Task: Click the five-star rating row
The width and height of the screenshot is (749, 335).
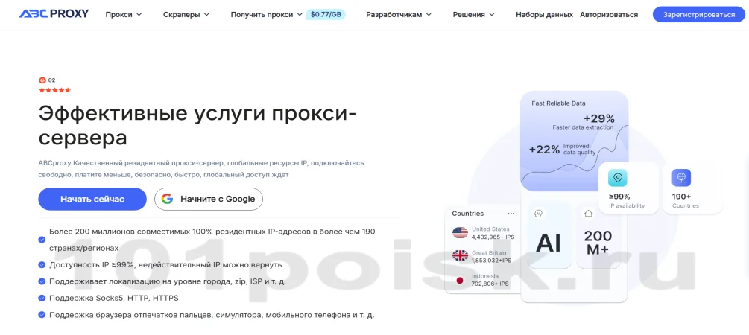Action: 55,90
